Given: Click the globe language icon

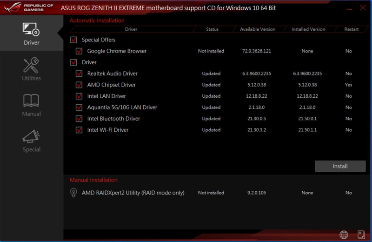Looking at the screenshot, I should pos(344,235).
